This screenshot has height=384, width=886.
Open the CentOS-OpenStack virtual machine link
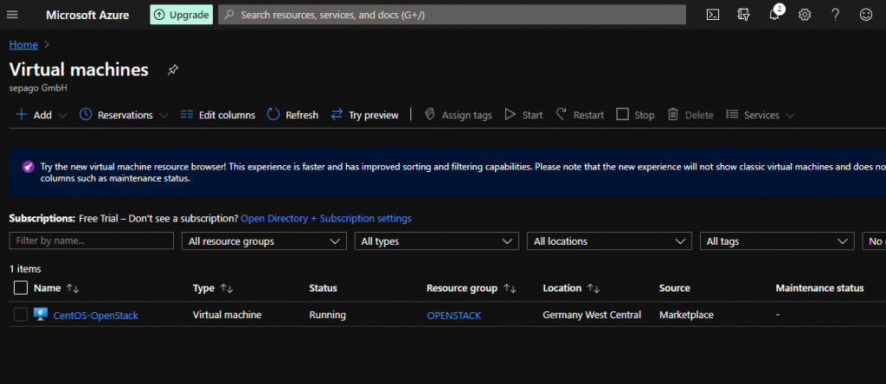[x=95, y=316]
